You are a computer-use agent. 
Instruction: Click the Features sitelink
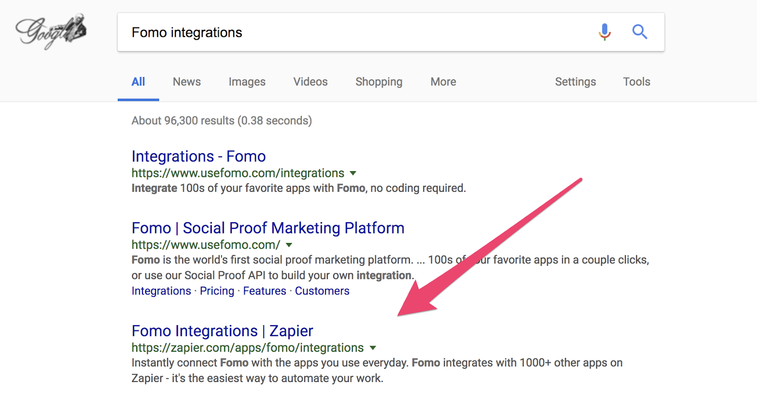(264, 291)
